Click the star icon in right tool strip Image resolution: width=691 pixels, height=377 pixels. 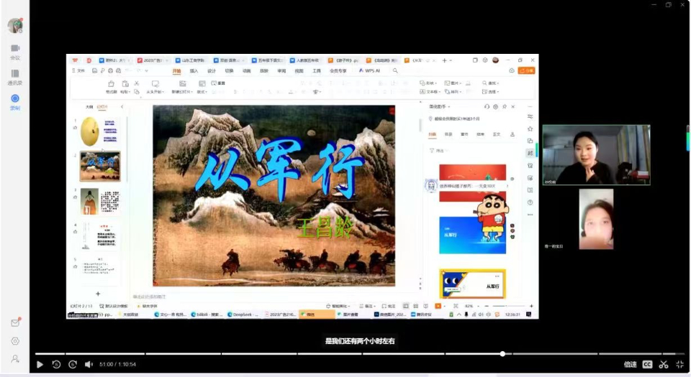(x=530, y=129)
